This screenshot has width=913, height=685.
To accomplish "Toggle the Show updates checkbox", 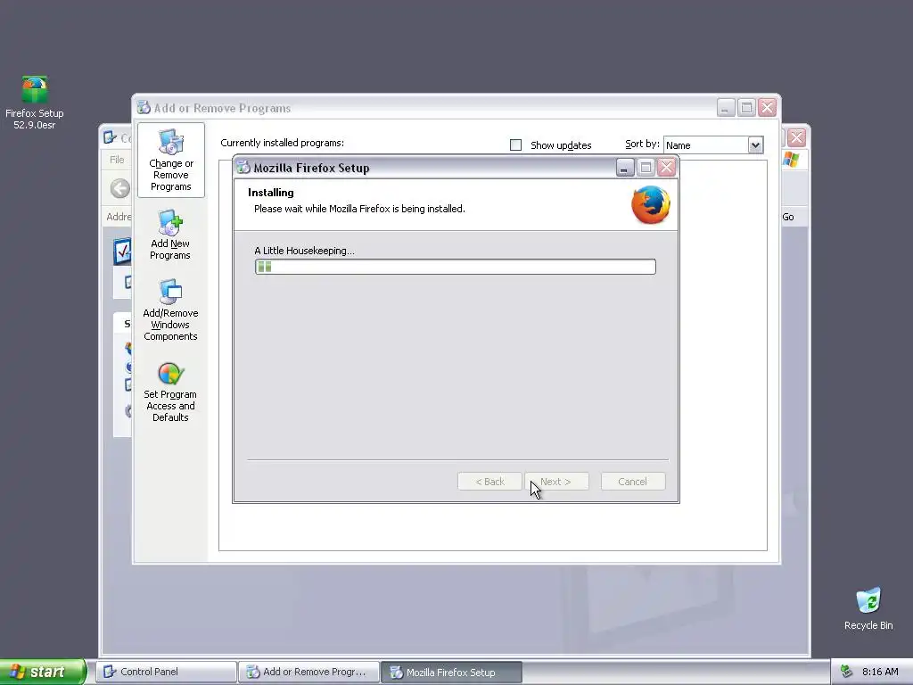I will point(515,145).
